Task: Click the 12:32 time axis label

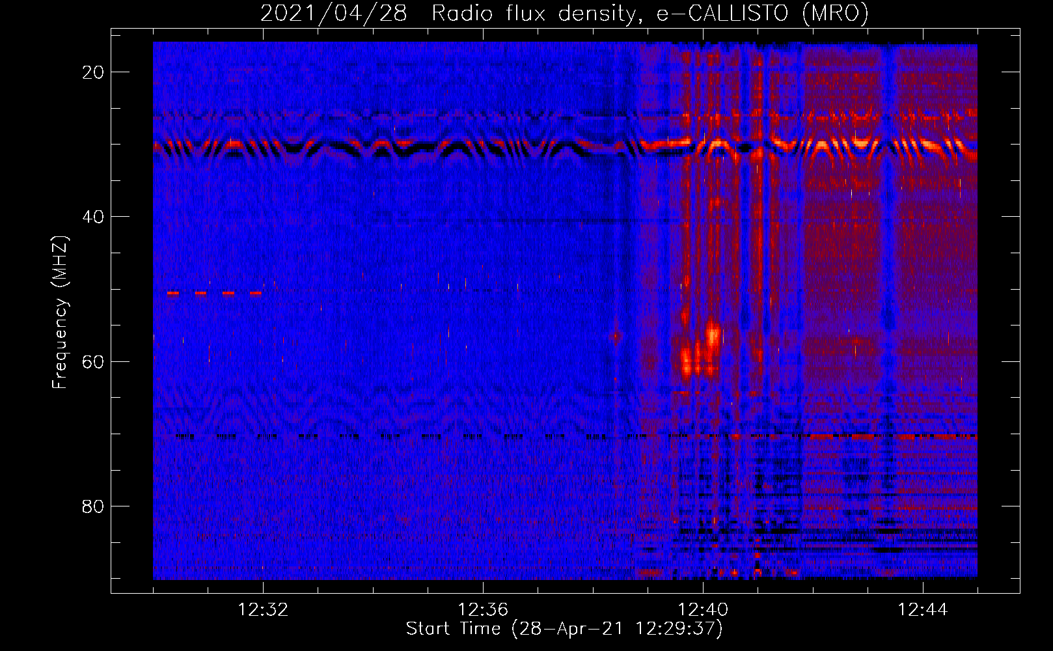Action: point(263,610)
